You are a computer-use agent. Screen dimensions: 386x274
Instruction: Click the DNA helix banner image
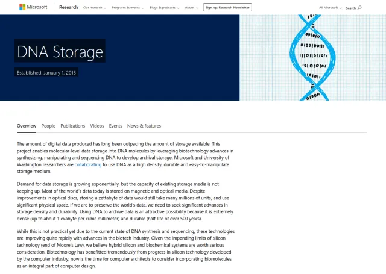[312, 57]
